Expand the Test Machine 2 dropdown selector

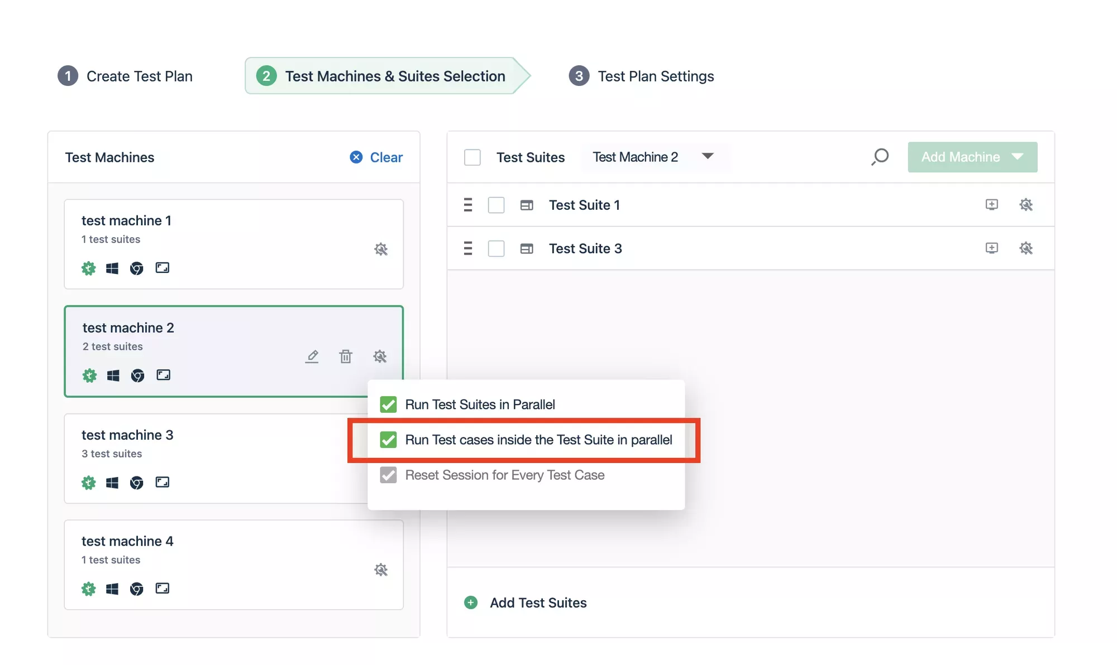point(708,157)
